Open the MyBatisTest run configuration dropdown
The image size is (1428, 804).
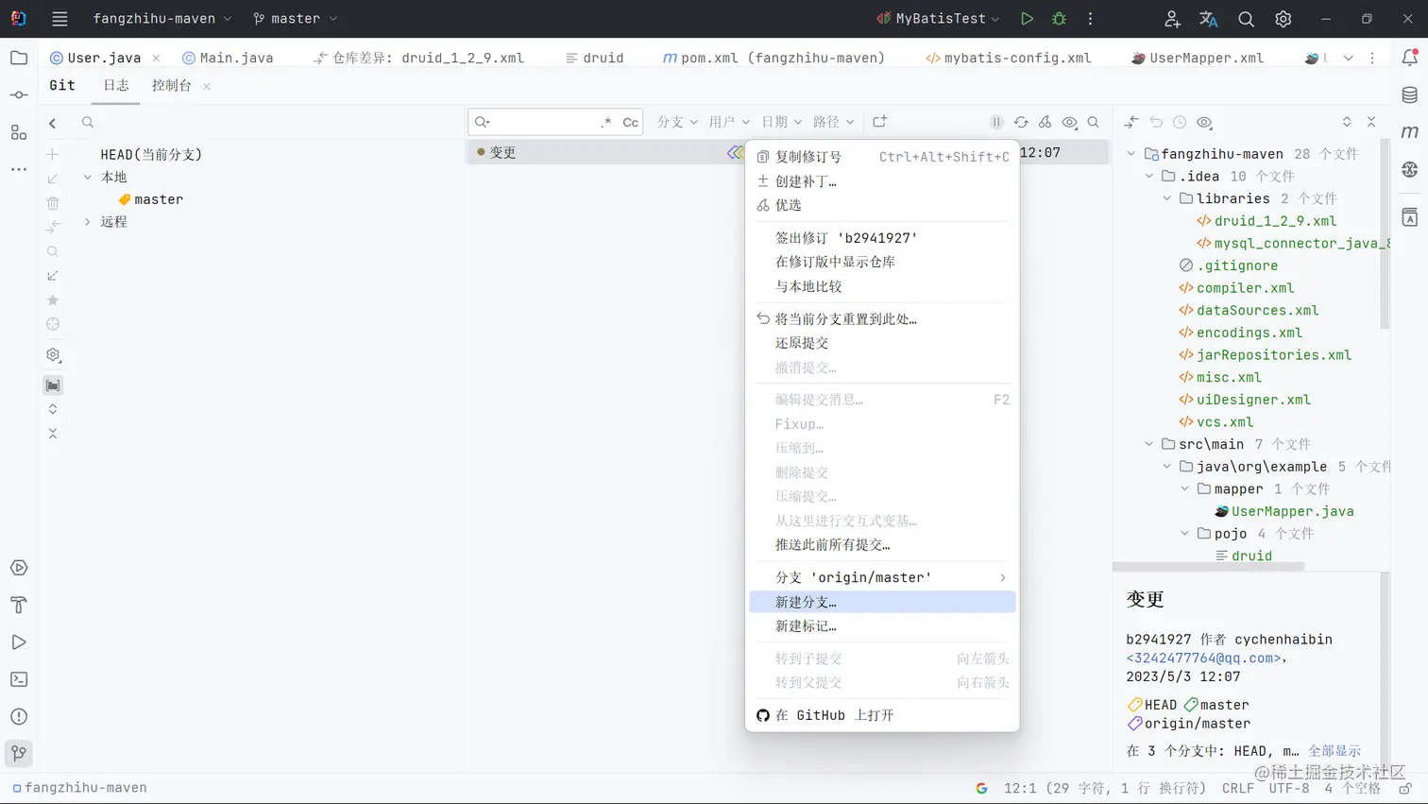point(938,19)
